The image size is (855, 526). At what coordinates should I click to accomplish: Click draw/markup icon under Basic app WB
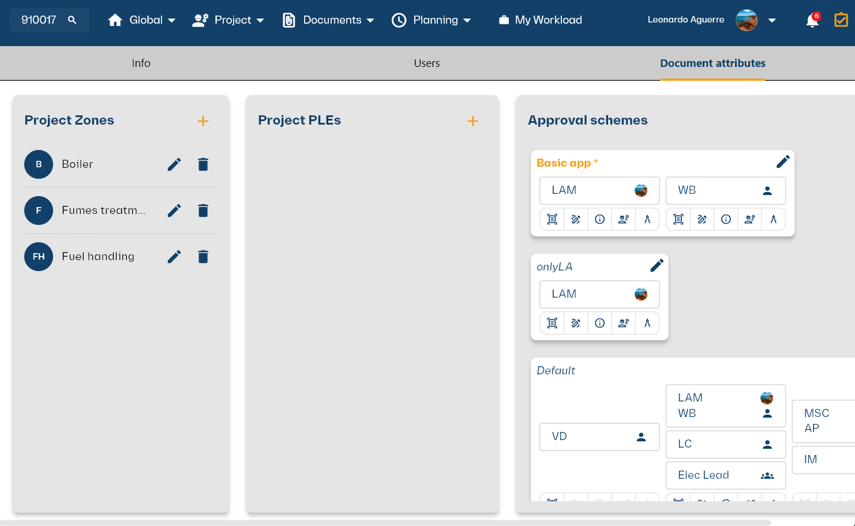pos(702,219)
